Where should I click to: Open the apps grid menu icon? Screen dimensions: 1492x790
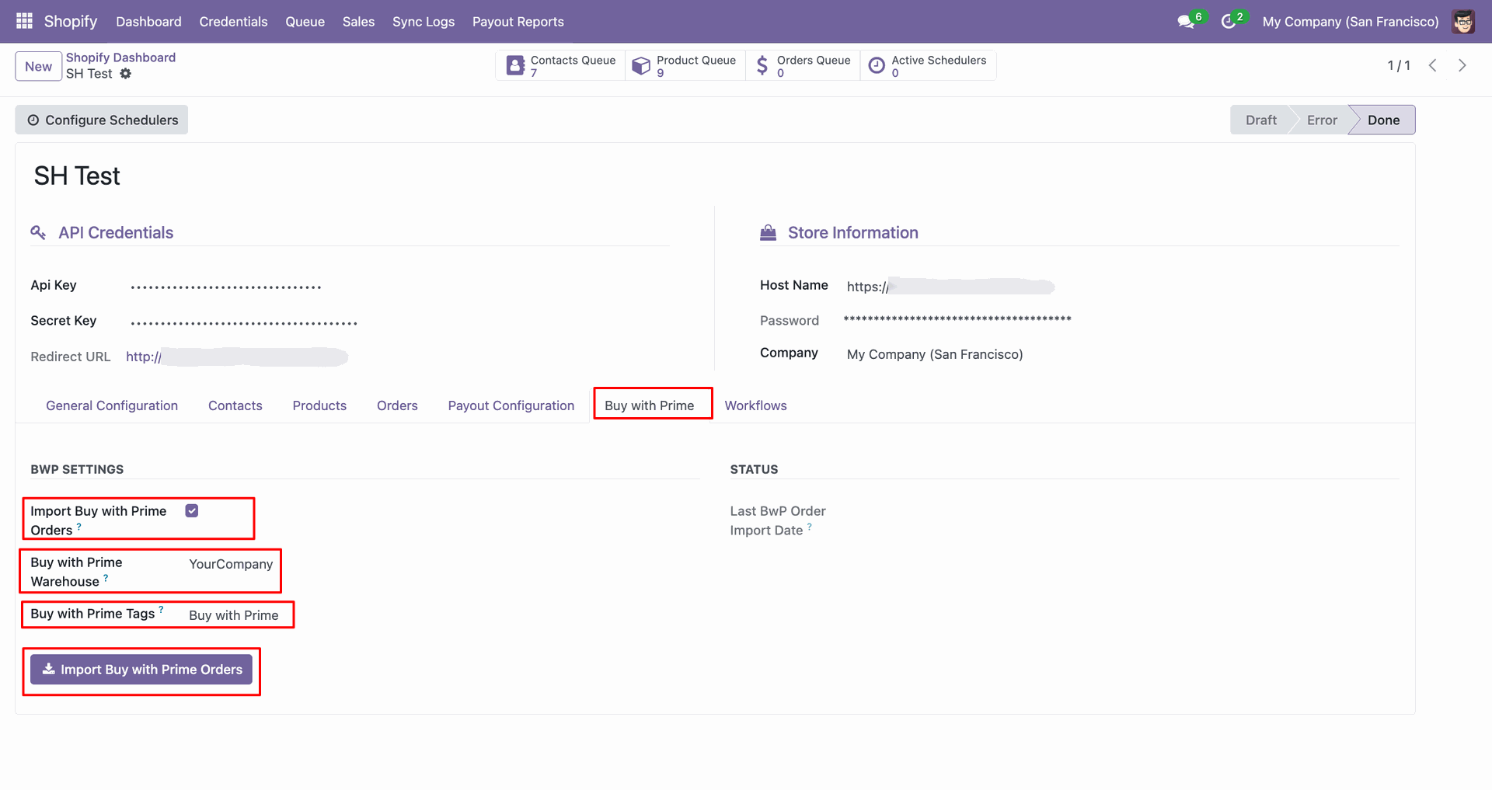point(24,21)
